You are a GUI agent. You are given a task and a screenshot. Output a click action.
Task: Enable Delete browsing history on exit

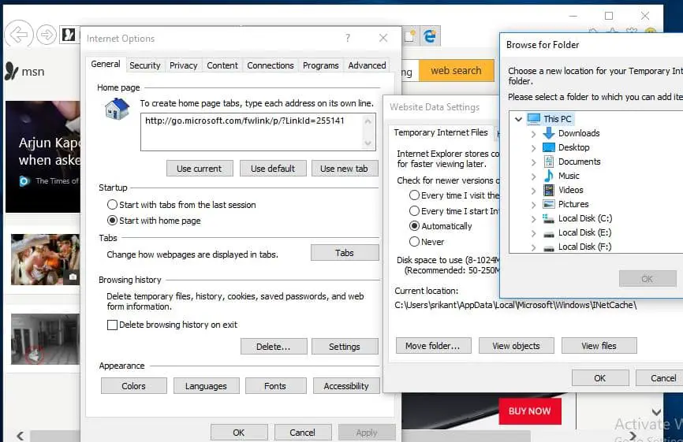112,325
